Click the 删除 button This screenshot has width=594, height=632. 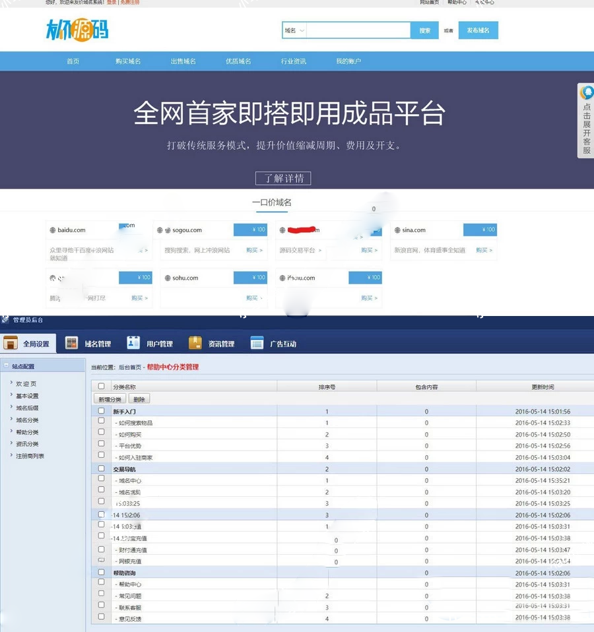pyautogui.click(x=139, y=399)
